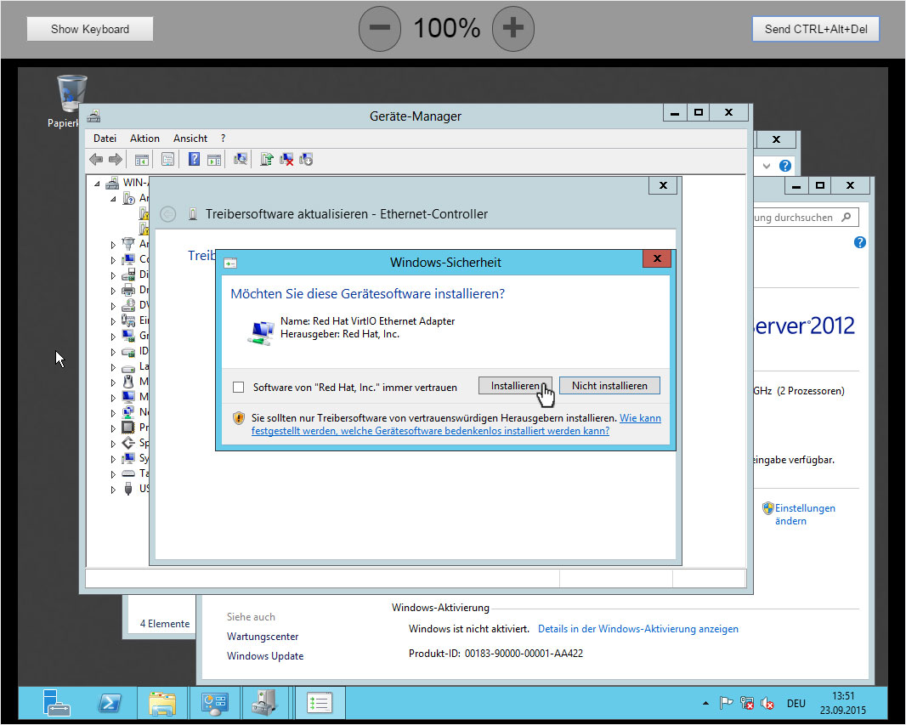
Task: Expand the category with the printer icon
Action: 113,290
